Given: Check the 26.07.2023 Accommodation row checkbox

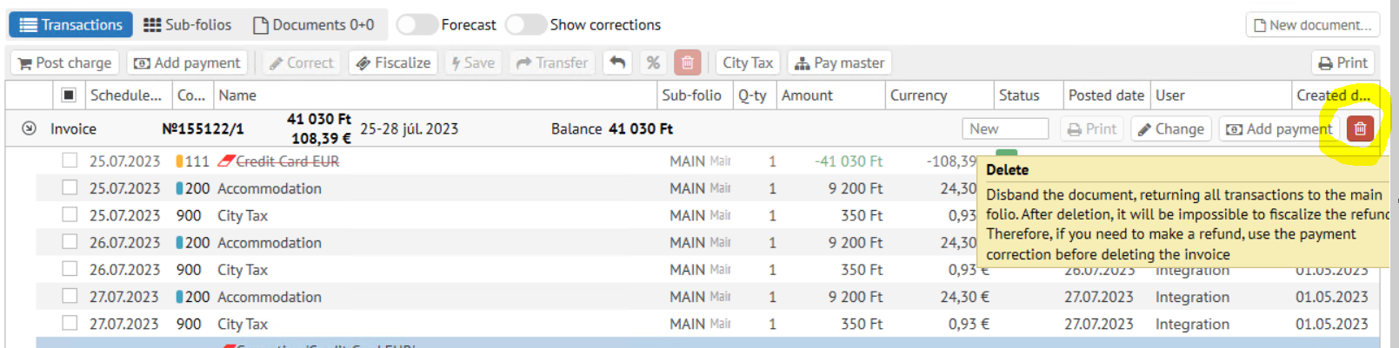Looking at the screenshot, I should coord(70,241).
